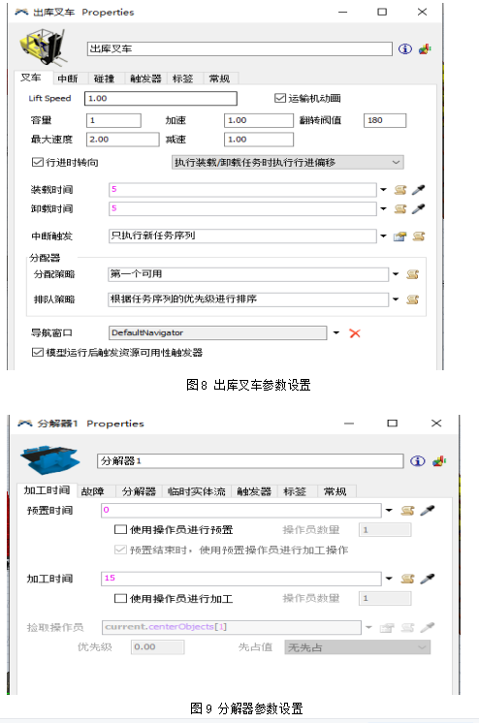Pick sampler eyedropper for 加工时间 field
Screen dimensions: 479x723
pos(428,579)
